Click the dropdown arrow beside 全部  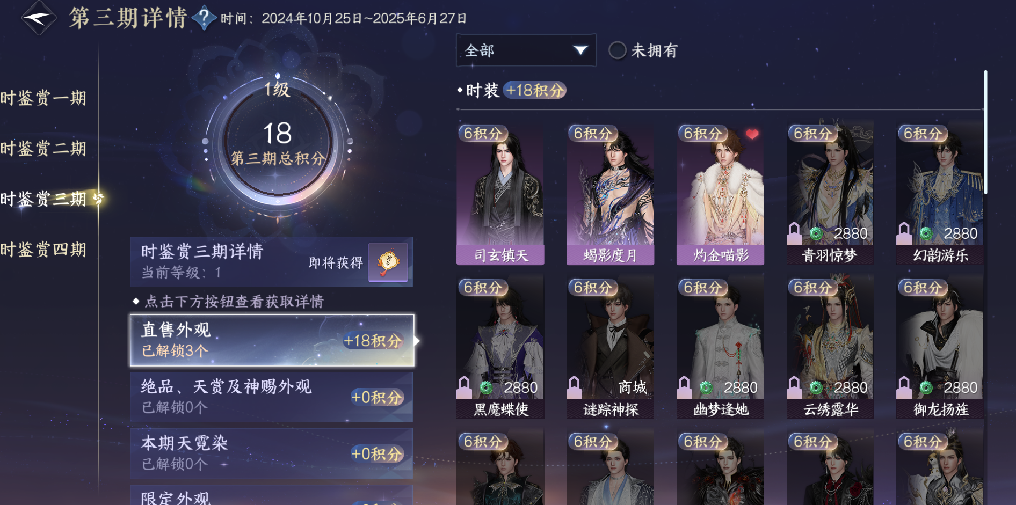tap(580, 50)
